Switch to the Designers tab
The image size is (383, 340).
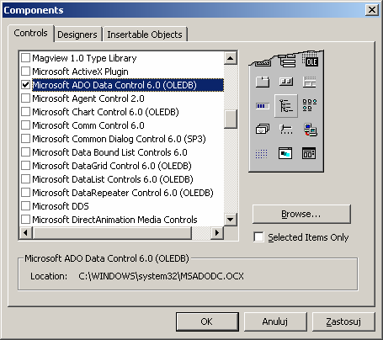click(x=77, y=35)
